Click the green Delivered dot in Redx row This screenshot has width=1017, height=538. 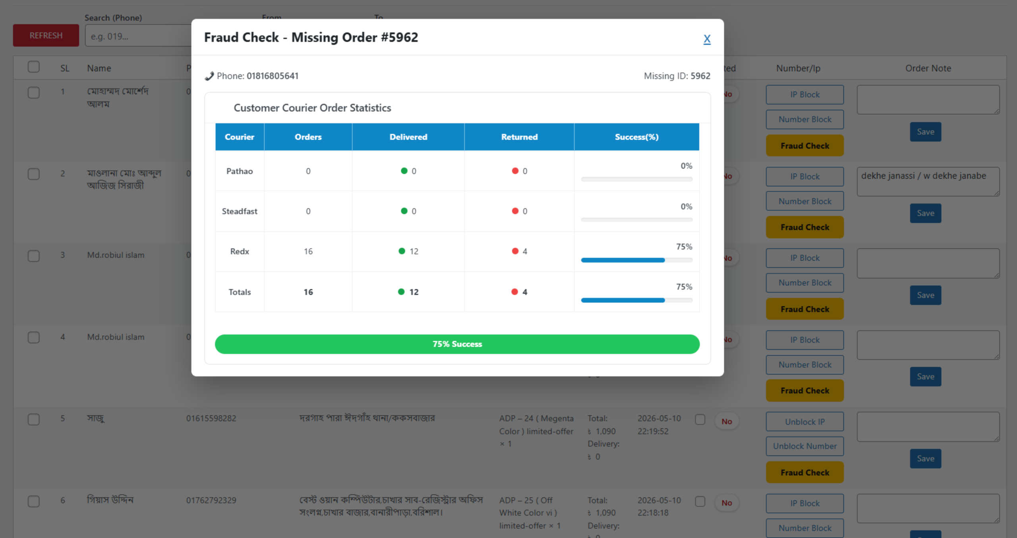click(x=402, y=251)
